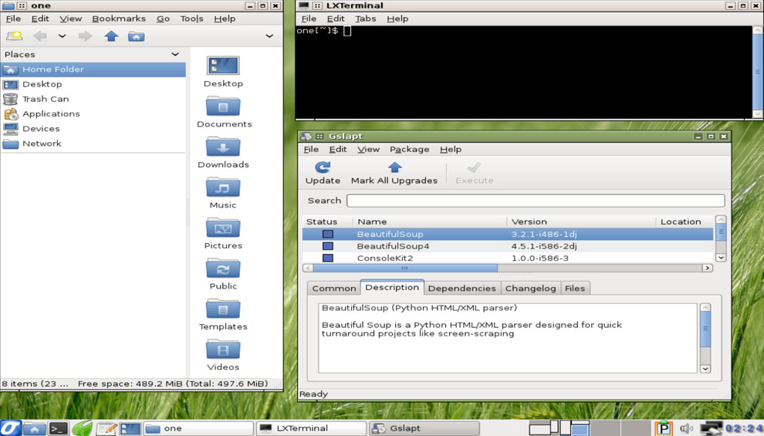Screen dimensions: 764x436
Task: Expand the file manager toolbar overflow chevron
Action: 269,36
